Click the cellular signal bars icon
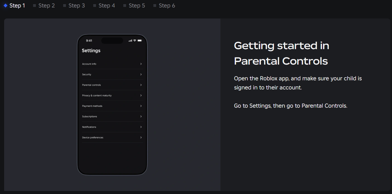Viewport: 392px width, 194px height. pyautogui.click(x=130, y=41)
